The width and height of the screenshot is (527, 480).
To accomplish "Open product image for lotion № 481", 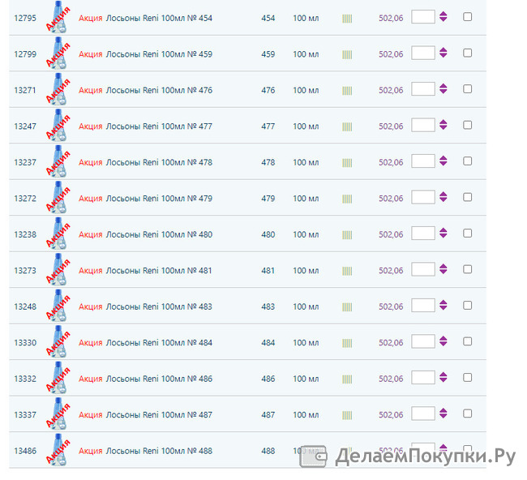I will click(58, 269).
